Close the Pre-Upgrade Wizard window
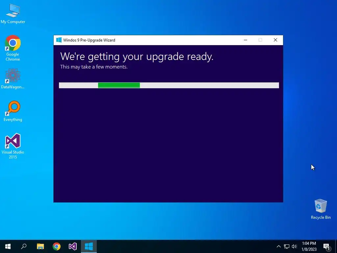The height and width of the screenshot is (253, 337). pos(275,40)
